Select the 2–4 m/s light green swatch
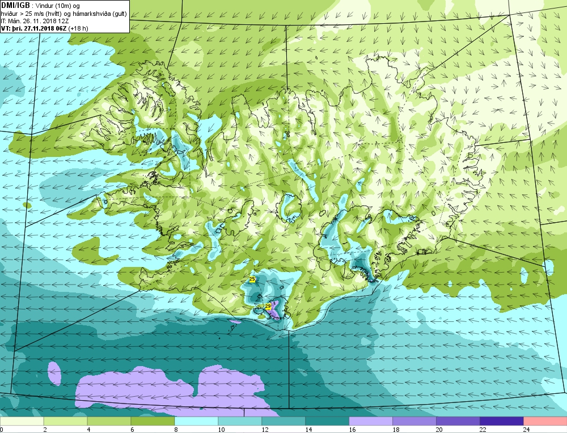567x433 pixels. (x=65, y=421)
